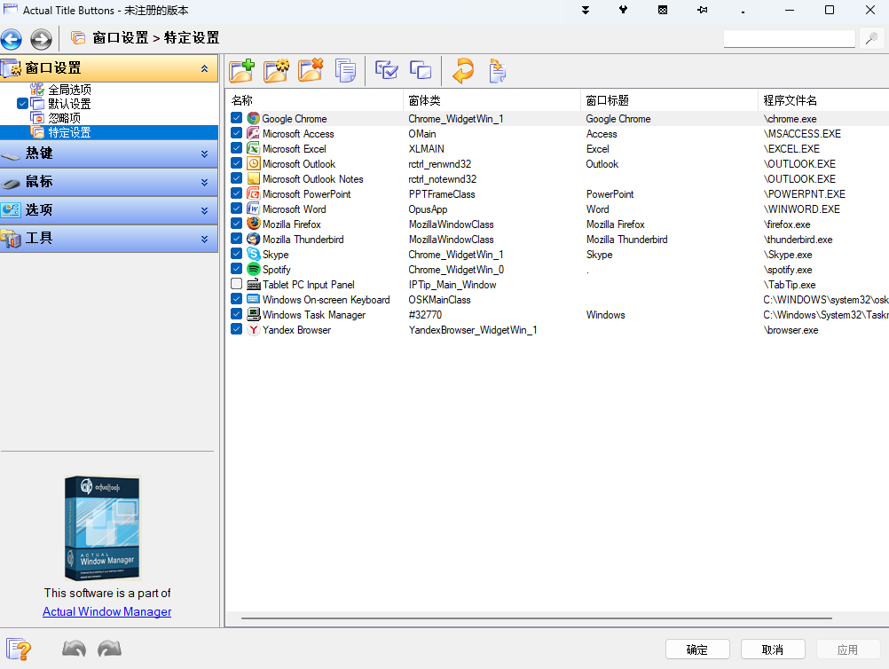Click the gray undo arrow at bottom

[x=75, y=649]
